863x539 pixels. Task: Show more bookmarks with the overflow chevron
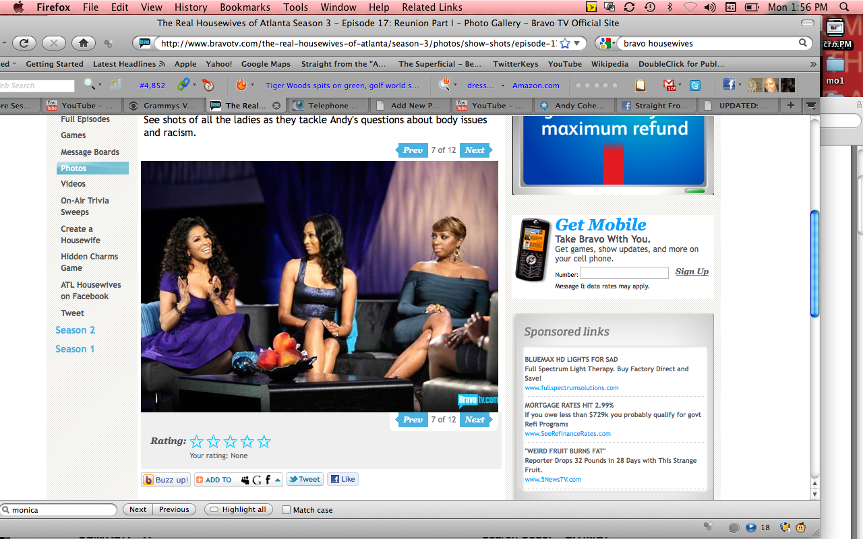(x=812, y=64)
